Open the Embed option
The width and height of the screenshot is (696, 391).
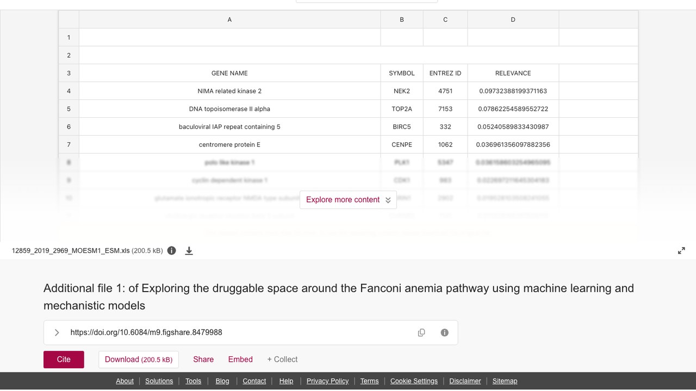pos(240,360)
